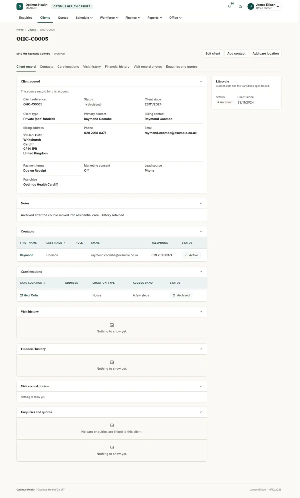Open the 21 Heol Cefn care location link

[29, 295]
